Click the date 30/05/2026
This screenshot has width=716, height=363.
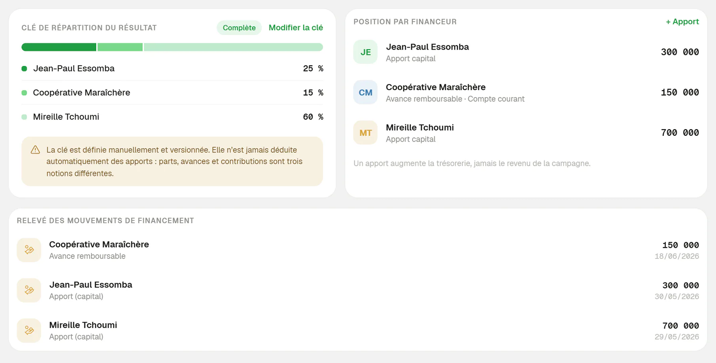pos(677,296)
